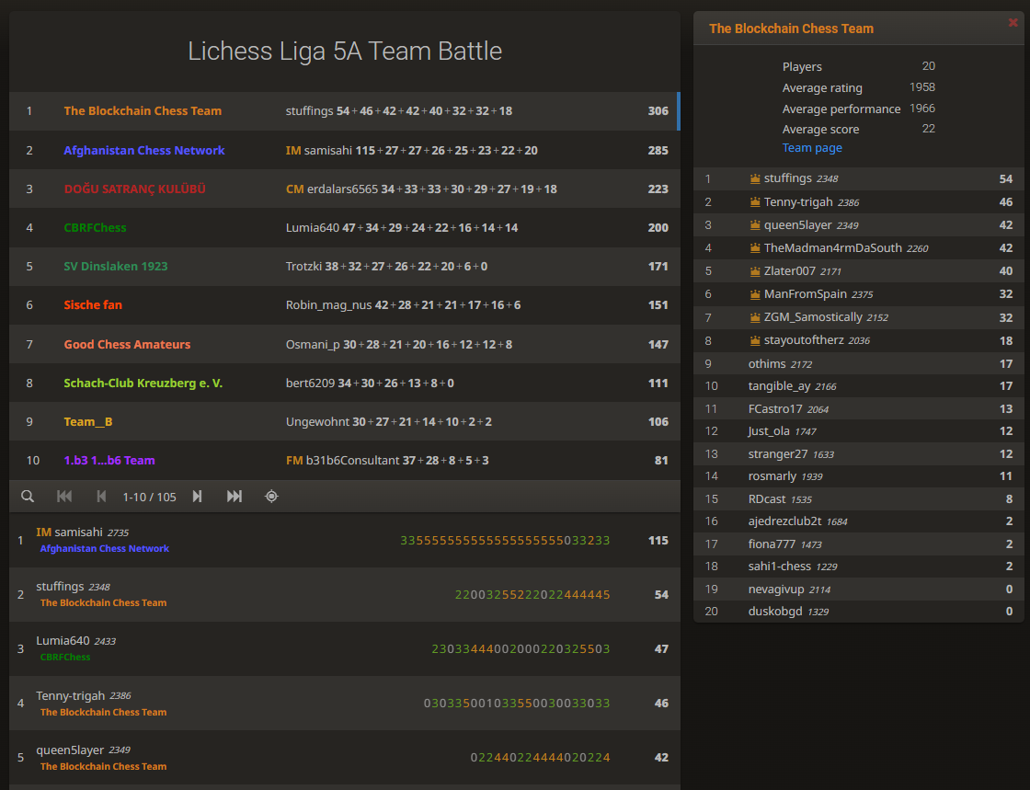Open Schach-Club Kreuzberg e. V. team

coord(143,384)
